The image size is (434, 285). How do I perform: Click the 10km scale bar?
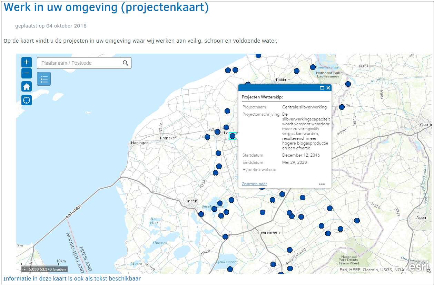(43, 264)
